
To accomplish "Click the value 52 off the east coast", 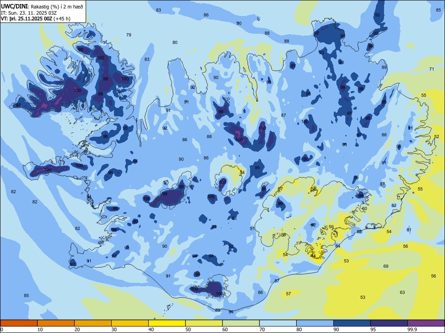I will click(437, 136).
